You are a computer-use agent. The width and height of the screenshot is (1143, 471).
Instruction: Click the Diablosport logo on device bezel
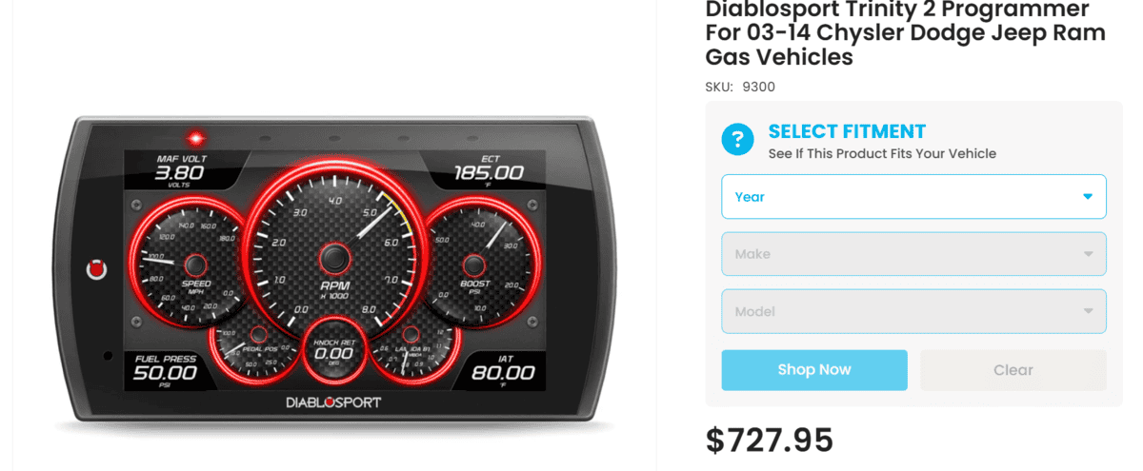pyautogui.click(x=333, y=402)
